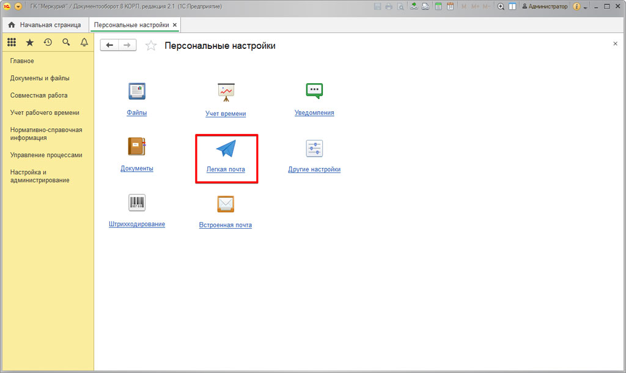Image resolution: width=626 pixels, height=373 pixels.
Task: Click the search magnifier in sidebar toolbar
Action: click(66, 42)
